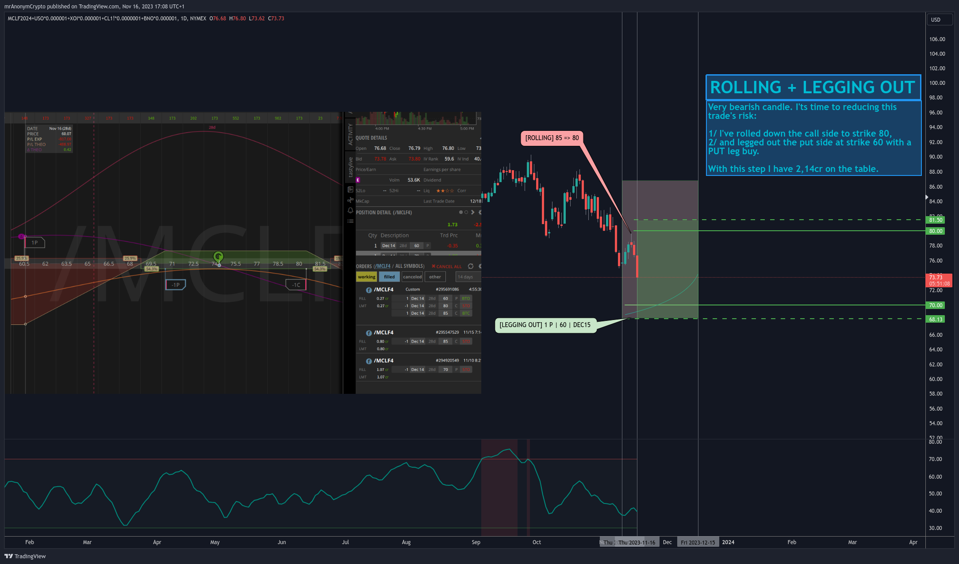Click the Dec 14 expiry in Position Detail row
959x564 pixels.
[388, 246]
